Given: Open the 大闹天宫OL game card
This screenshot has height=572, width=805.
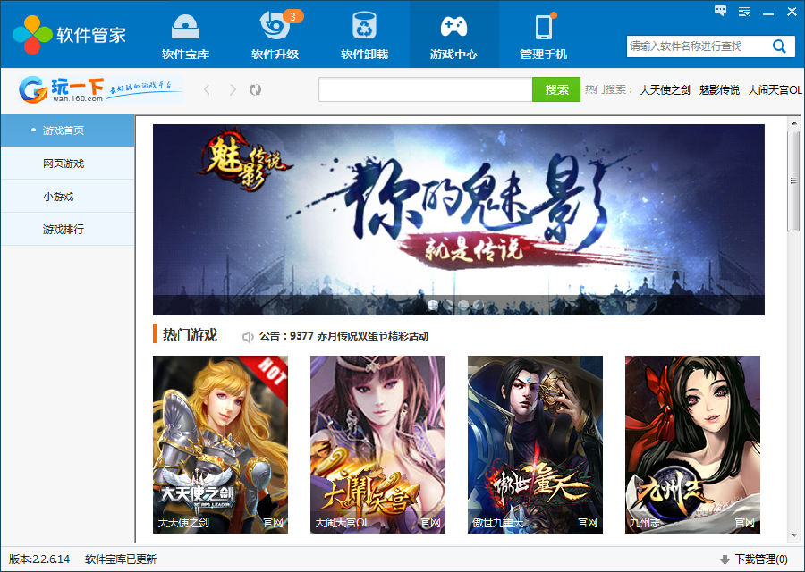Looking at the screenshot, I should 377,444.
